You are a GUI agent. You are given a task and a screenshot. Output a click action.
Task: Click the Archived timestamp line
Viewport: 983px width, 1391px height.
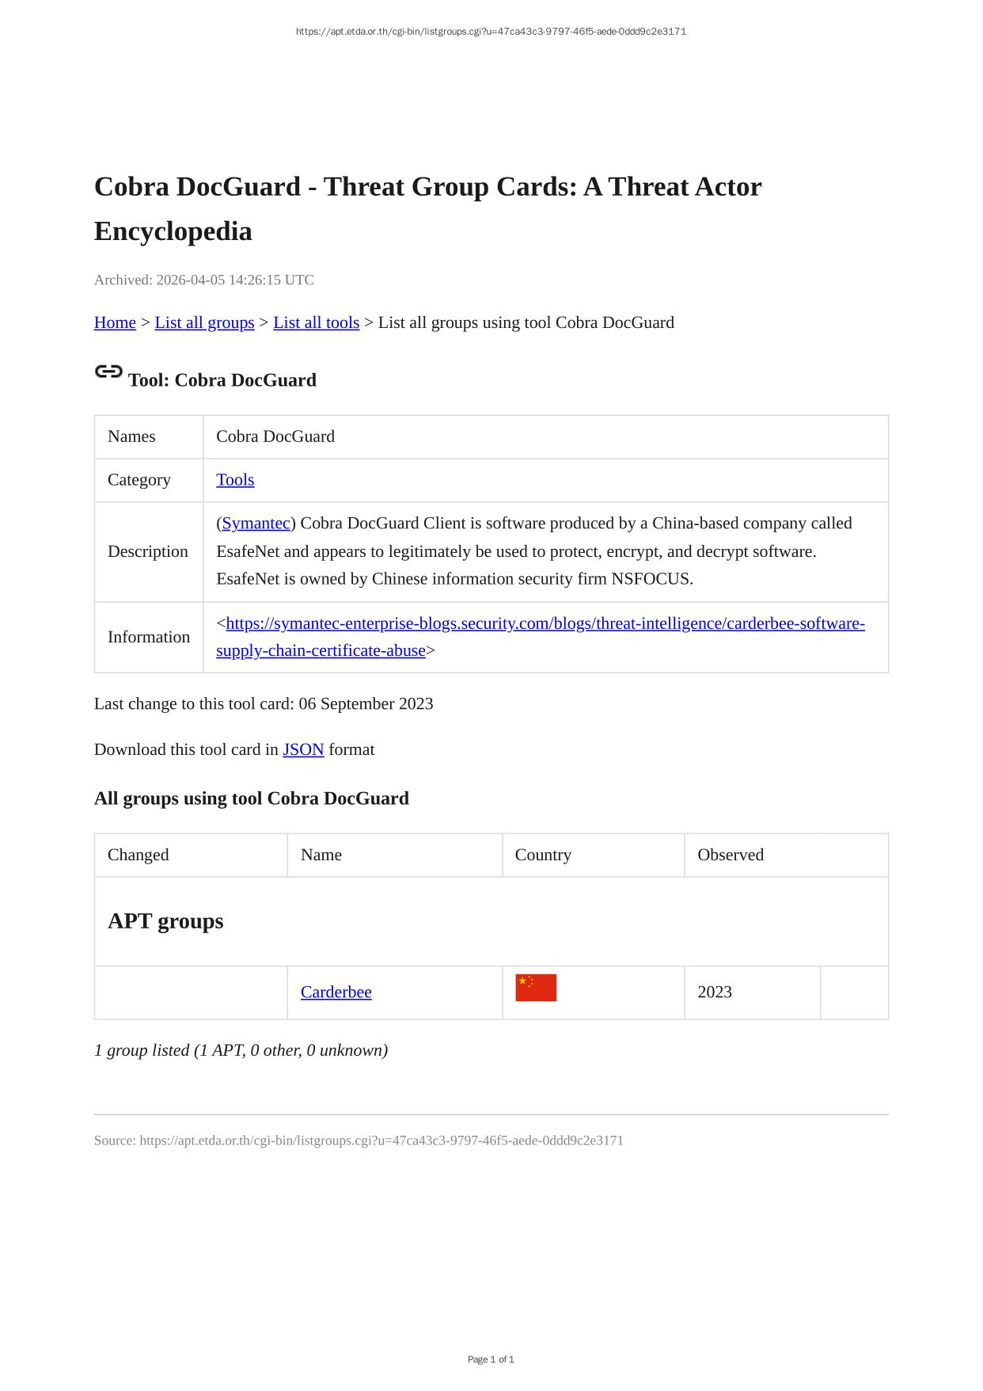tap(204, 280)
